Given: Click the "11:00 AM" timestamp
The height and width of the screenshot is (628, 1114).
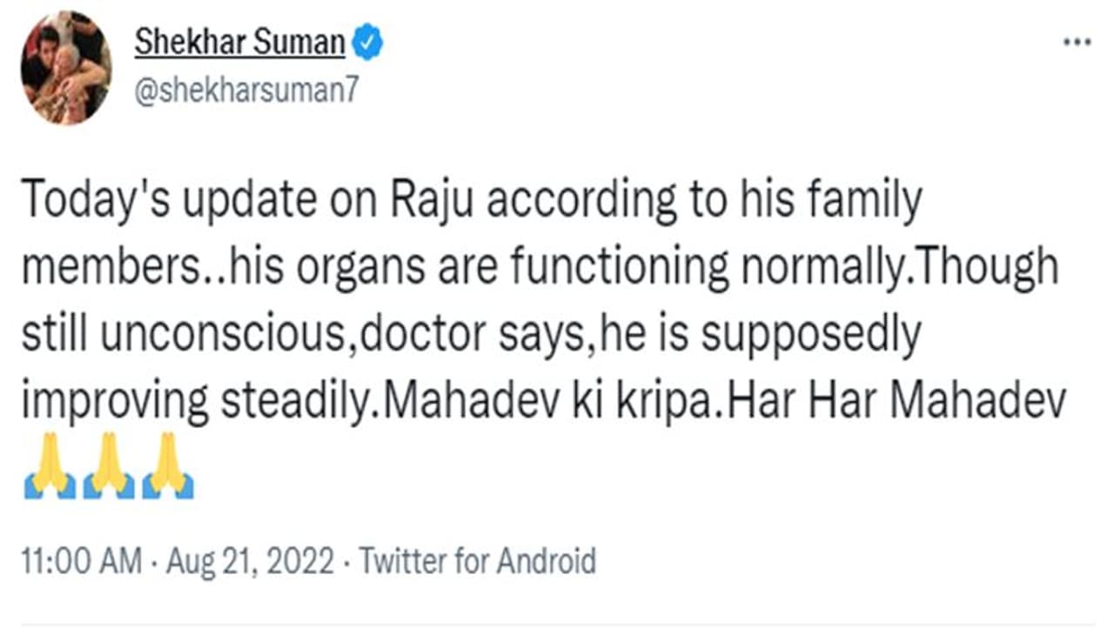Looking at the screenshot, I should (x=81, y=562).
